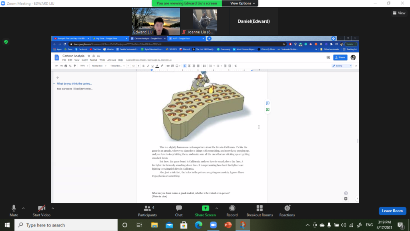Open the Docs comment history icon
Viewport: 410px width, 231px height.
pyautogui.click(x=328, y=57)
